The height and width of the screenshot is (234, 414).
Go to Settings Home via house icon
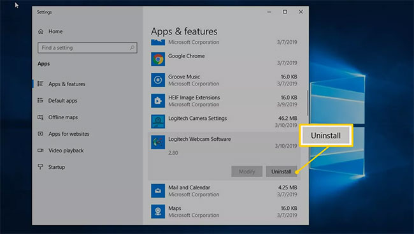pyautogui.click(x=41, y=31)
